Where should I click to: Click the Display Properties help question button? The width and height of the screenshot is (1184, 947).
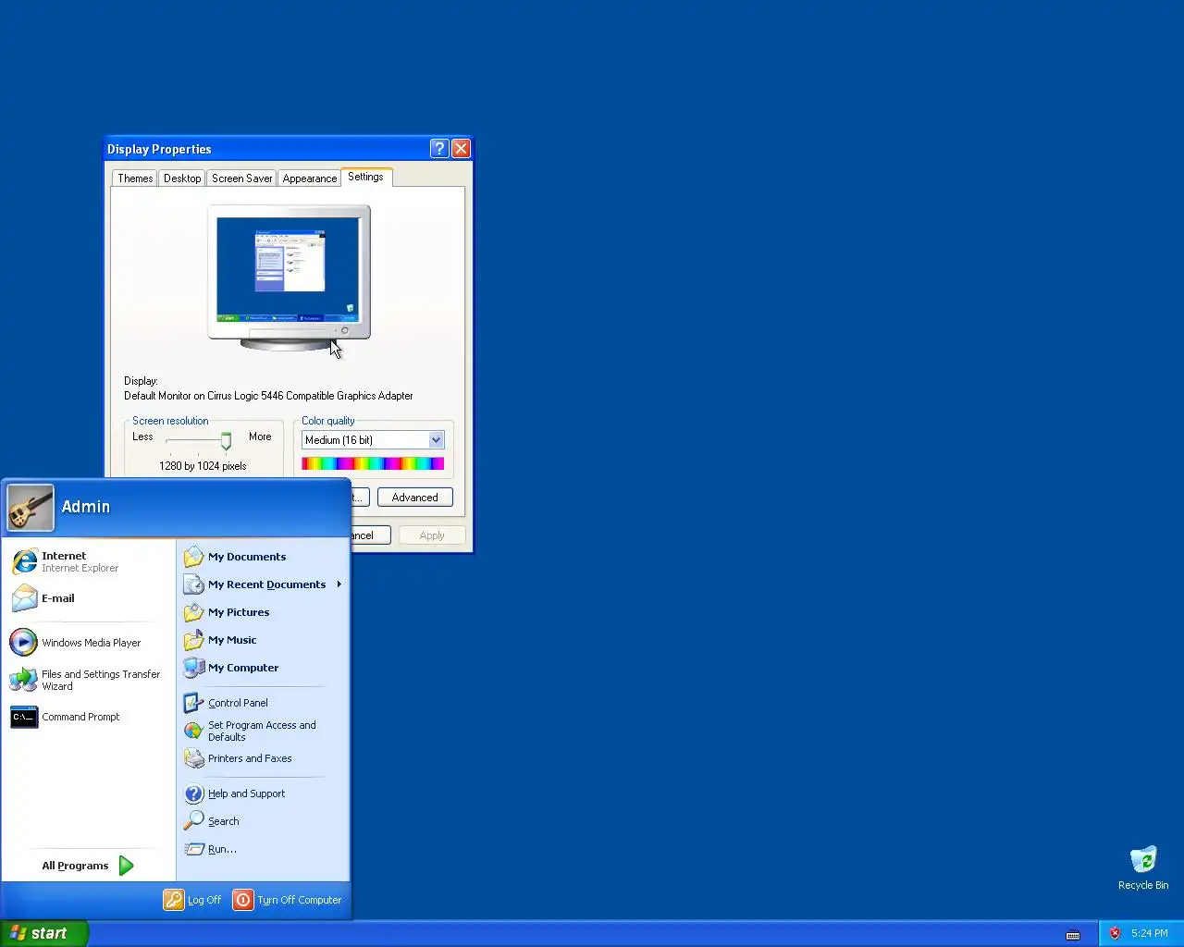pyautogui.click(x=439, y=149)
